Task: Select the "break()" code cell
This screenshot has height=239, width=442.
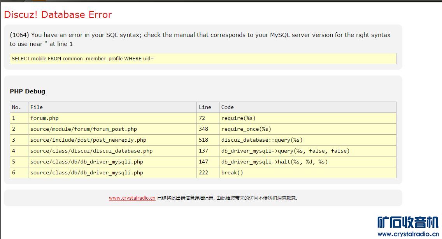Action: click(x=307, y=173)
